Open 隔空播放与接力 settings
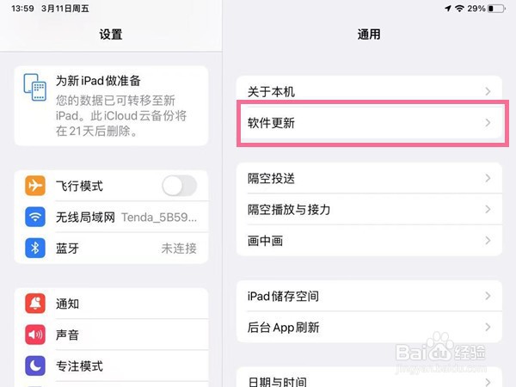Viewport: 516px width, 387px height. pyautogui.click(x=369, y=209)
